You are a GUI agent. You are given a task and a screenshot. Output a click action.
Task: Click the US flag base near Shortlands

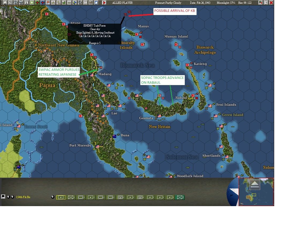point(227,157)
